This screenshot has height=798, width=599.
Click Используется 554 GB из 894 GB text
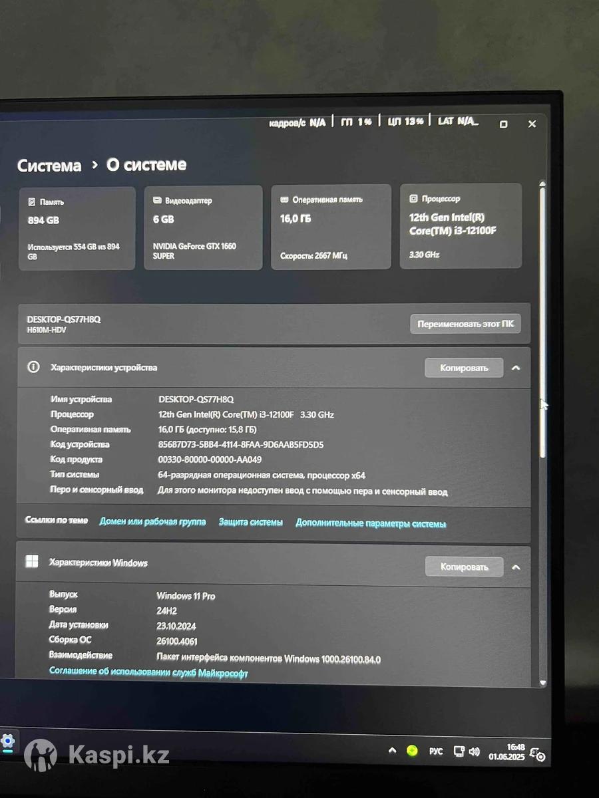click(74, 251)
